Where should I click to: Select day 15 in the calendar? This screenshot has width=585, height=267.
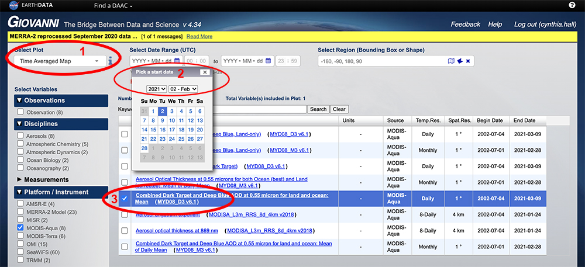click(x=153, y=130)
